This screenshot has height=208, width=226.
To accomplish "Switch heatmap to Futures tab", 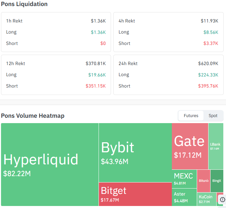I will tap(191, 115).
